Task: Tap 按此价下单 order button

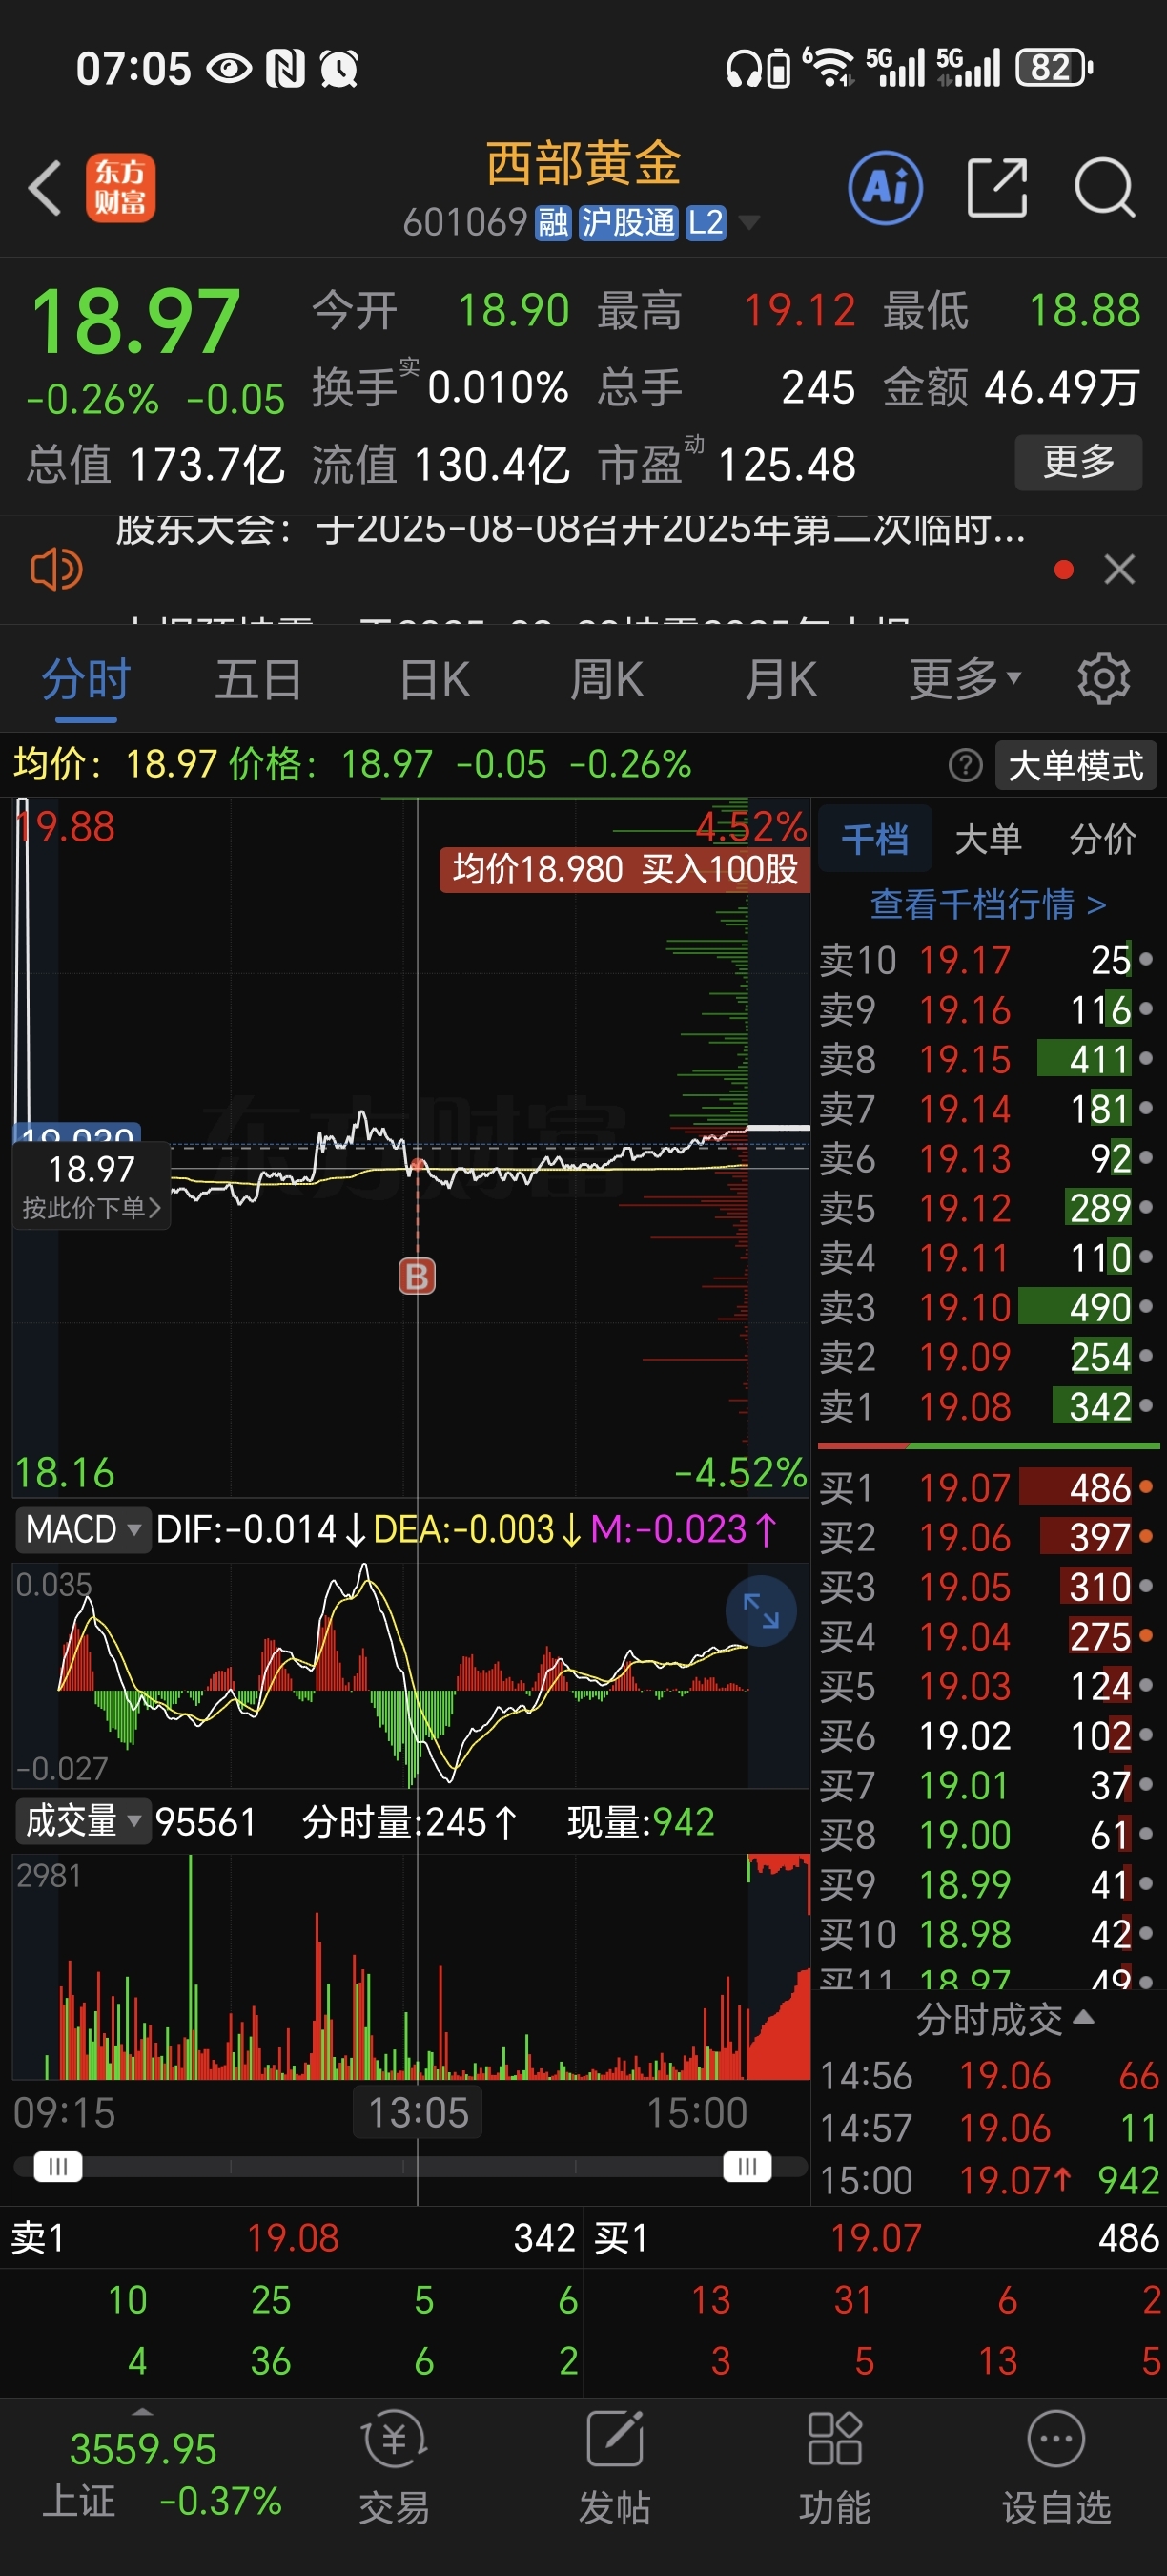Action: (91, 1186)
